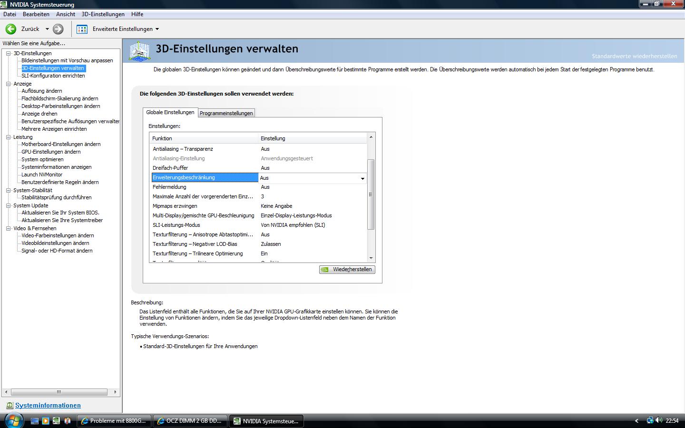This screenshot has height=428, width=685.
Task: Select Launch NVMonitor
Action: click(x=42, y=175)
